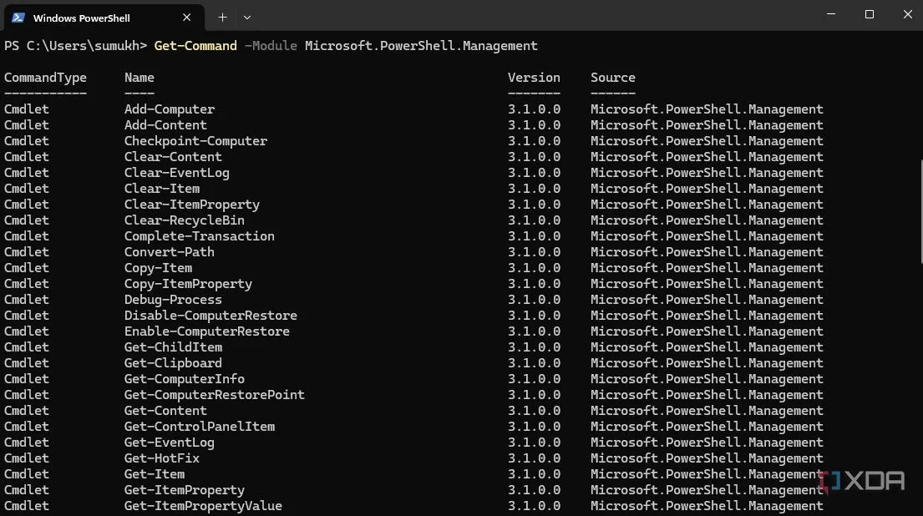Click the Convert-Path cmdlet name
Viewport: 923px width, 516px height.
click(170, 252)
